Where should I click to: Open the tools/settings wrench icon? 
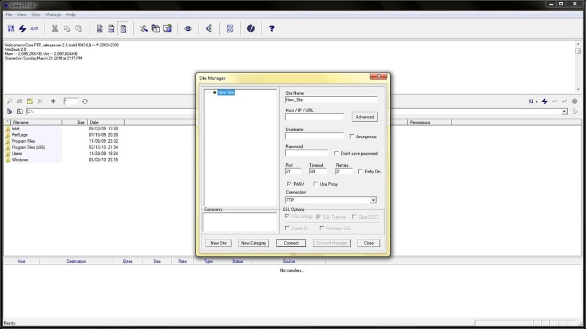tap(144, 29)
